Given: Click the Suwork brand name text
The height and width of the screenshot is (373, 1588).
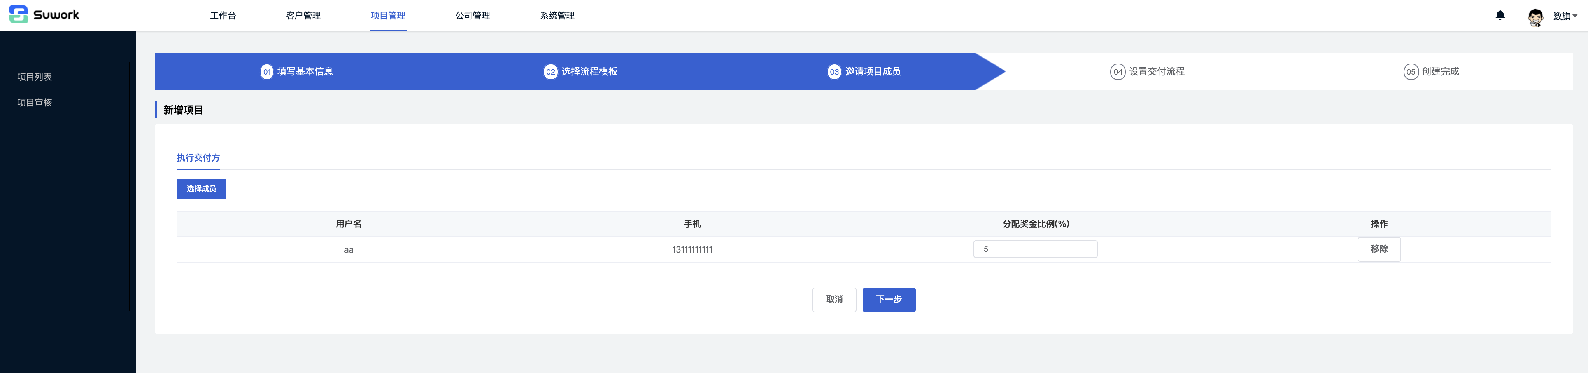Looking at the screenshot, I should pyautogui.click(x=56, y=15).
